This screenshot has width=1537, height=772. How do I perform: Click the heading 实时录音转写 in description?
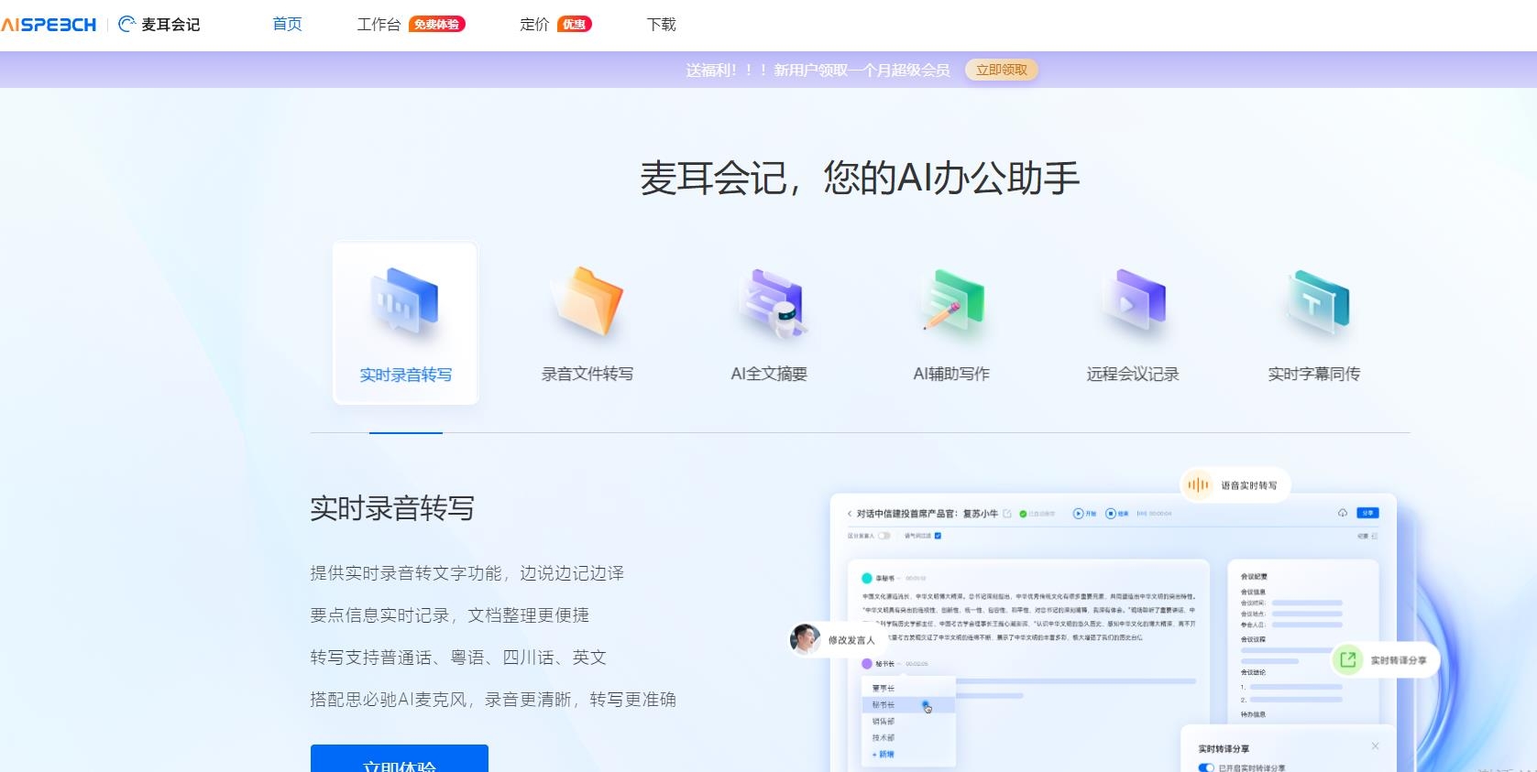392,508
